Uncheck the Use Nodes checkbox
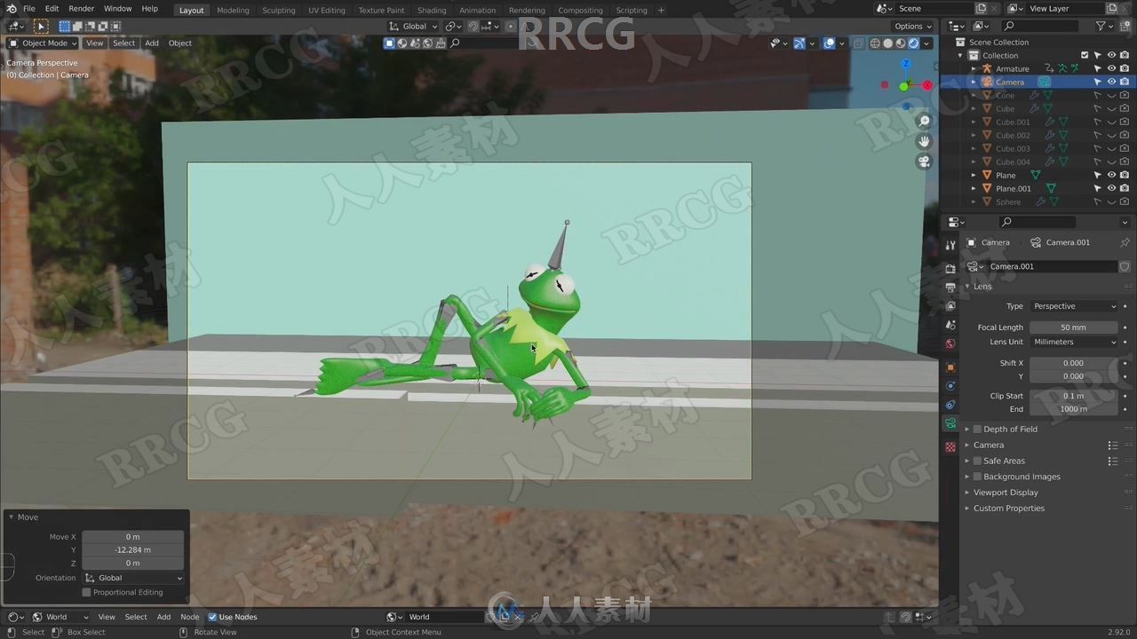The width and height of the screenshot is (1137, 639). pos(212,617)
